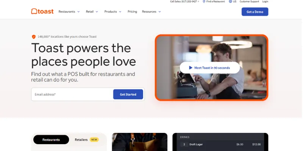The image size is (303, 151).
Task: Open the Customer Support link
Action: pos(249,2)
